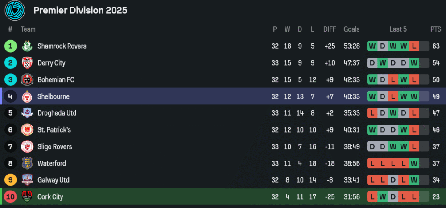Click the Premier Division 2025 title

[80, 10]
